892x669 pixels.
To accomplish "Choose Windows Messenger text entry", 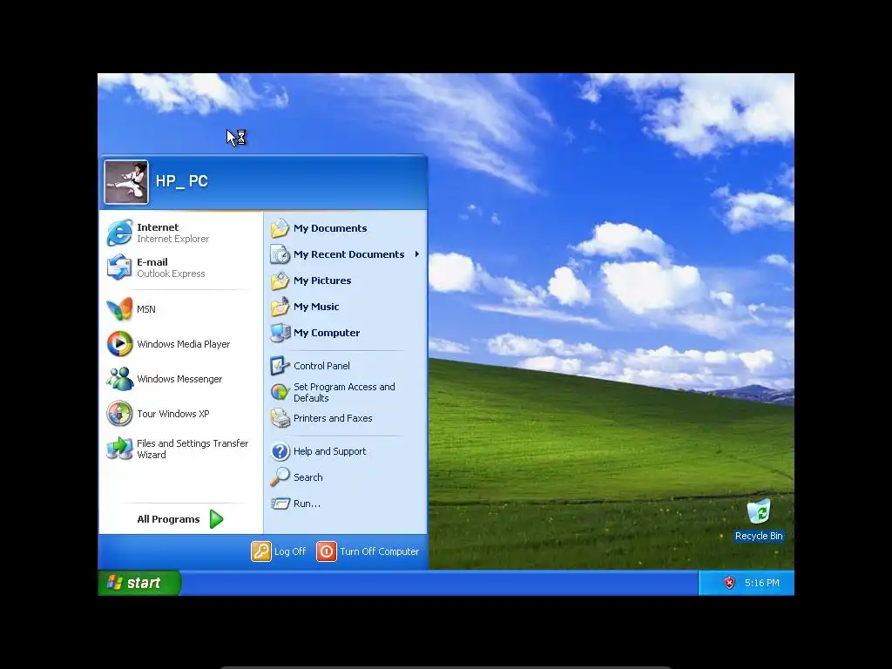I will point(179,379).
